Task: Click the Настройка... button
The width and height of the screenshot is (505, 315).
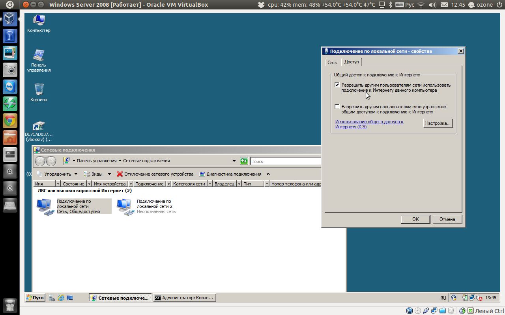Action: [438, 123]
